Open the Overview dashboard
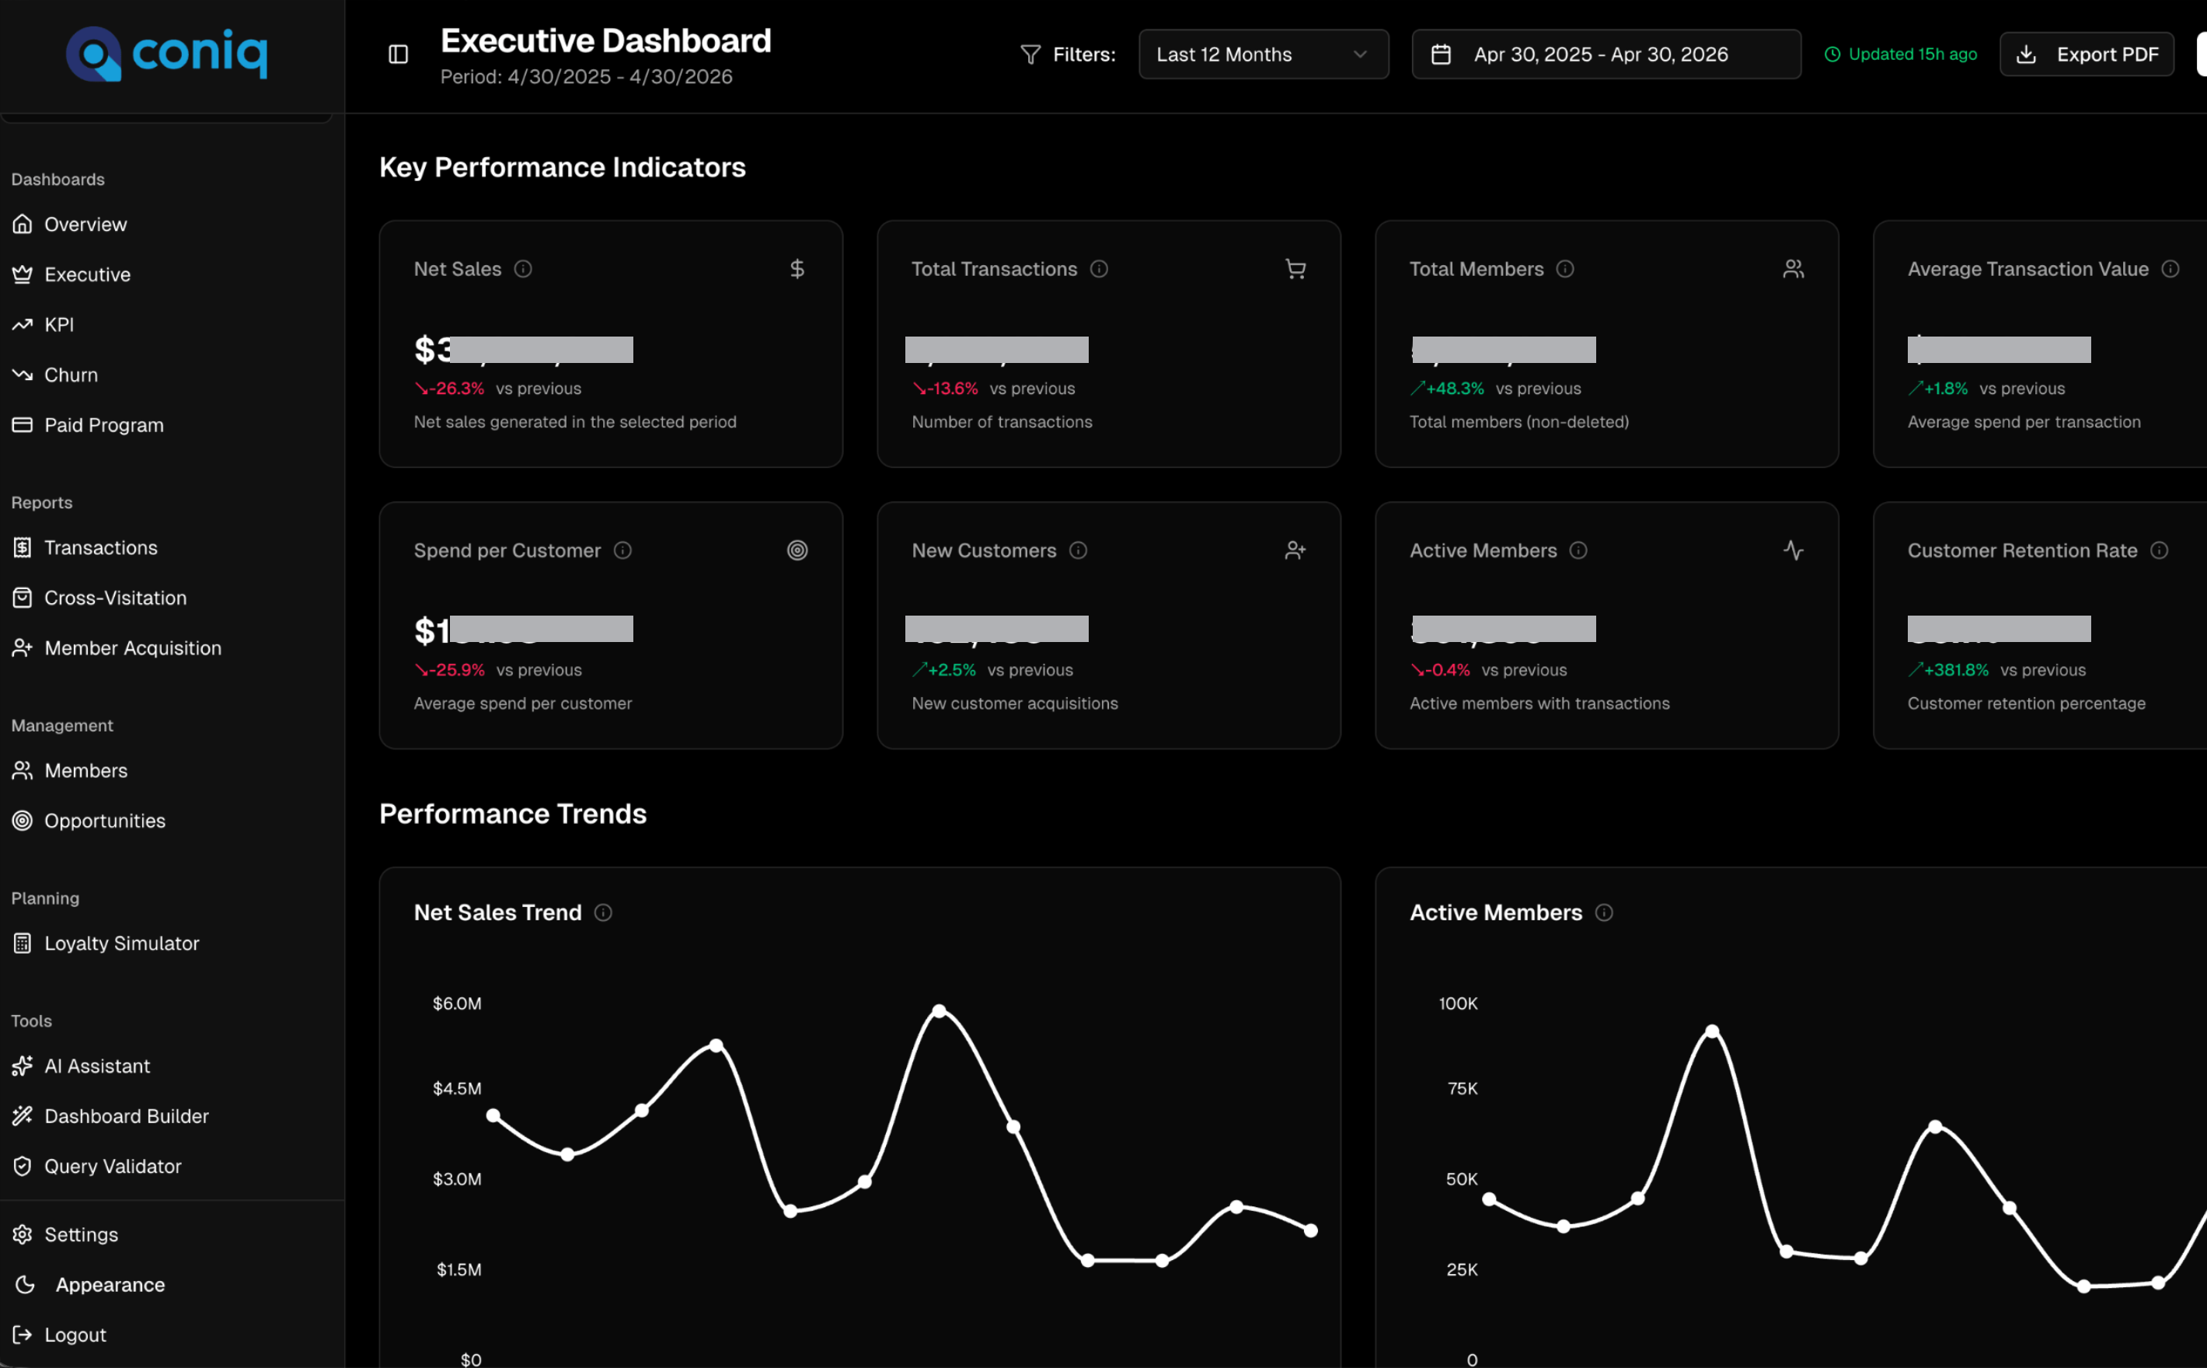The width and height of the screenshot is (2207, 1368). click(x=85, y=225)
